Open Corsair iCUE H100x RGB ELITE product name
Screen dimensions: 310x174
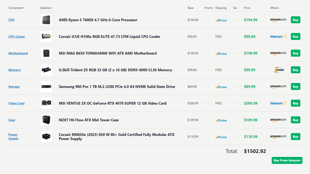pos(109,37)
